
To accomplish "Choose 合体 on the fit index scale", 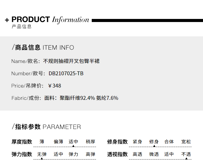I will click(169, 142).
